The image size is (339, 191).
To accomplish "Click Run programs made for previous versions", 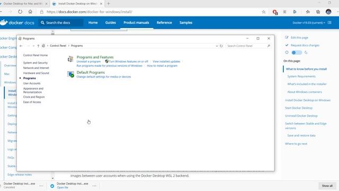I will 110,66.
